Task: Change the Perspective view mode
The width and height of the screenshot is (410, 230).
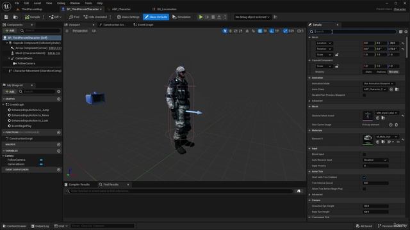Action: coord(80,31)
